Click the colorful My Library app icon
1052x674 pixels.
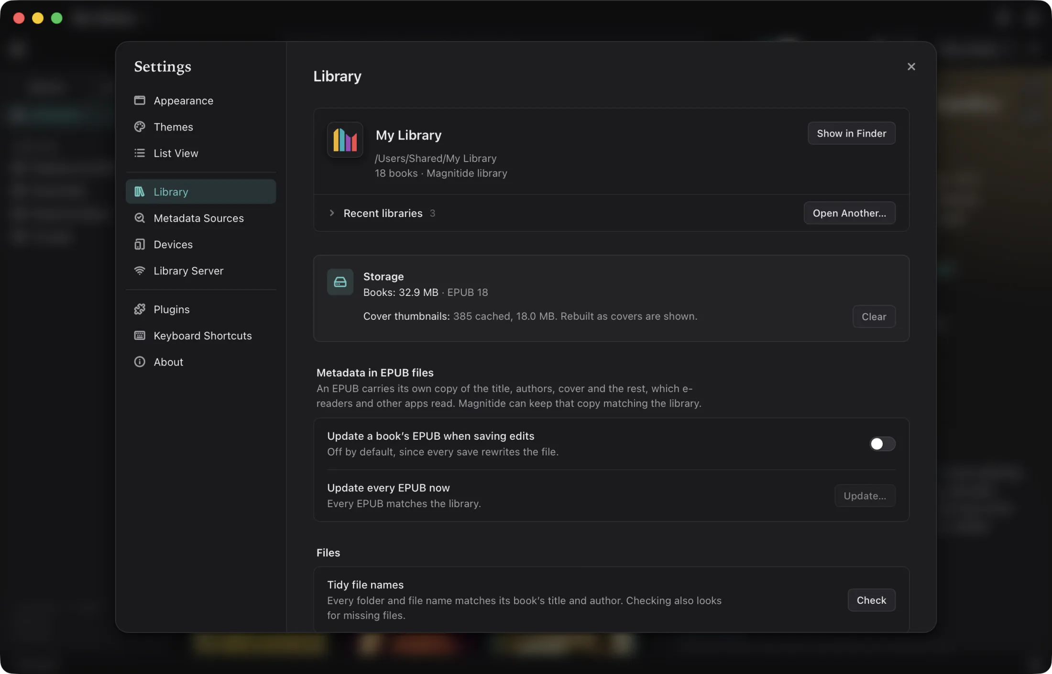click(x=345, y=140)
